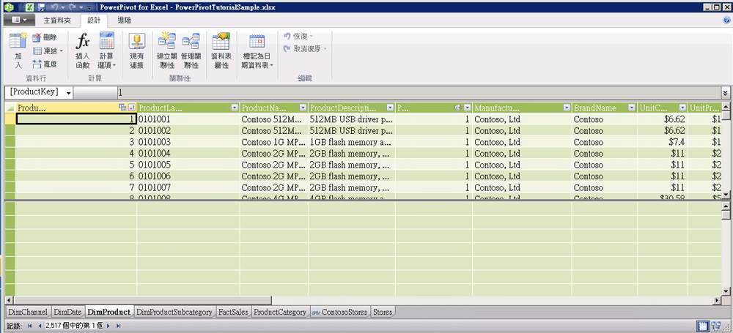Open the [ProductKey] name box dropdown
Image resolution: width=733 pixels, height=333 pixels.
click(x=69, y=92)
